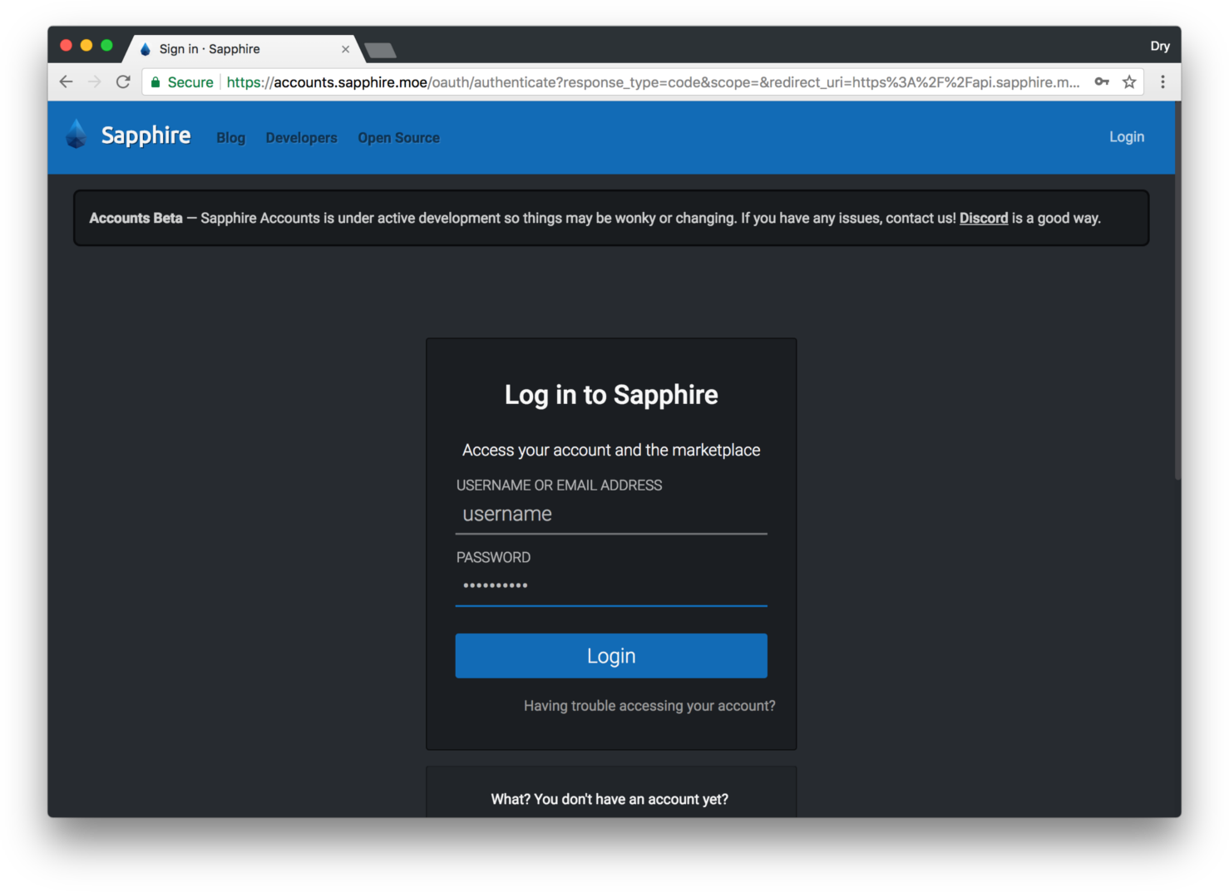
Task: Click the Sapphire brand name
Action: [146, 136]
